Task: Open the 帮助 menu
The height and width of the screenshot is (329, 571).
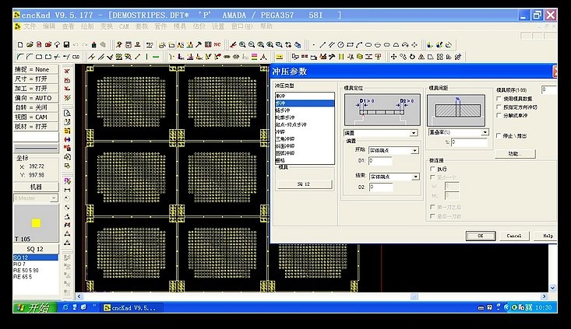Action: point(266,26)
